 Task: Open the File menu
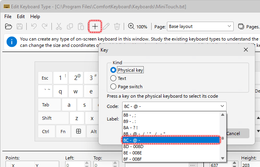tap(8, 17)
